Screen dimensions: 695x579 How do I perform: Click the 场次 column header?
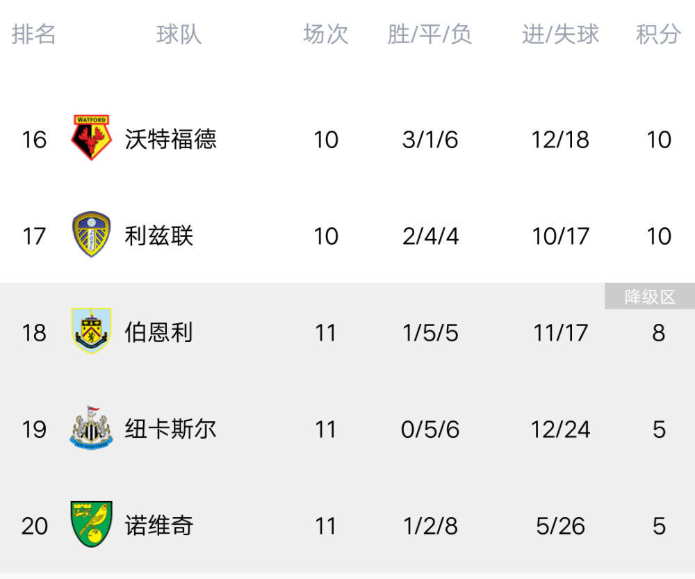tap(326, 35)
